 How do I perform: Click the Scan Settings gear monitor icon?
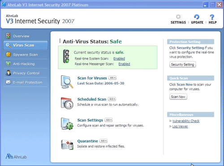point(67,124)
